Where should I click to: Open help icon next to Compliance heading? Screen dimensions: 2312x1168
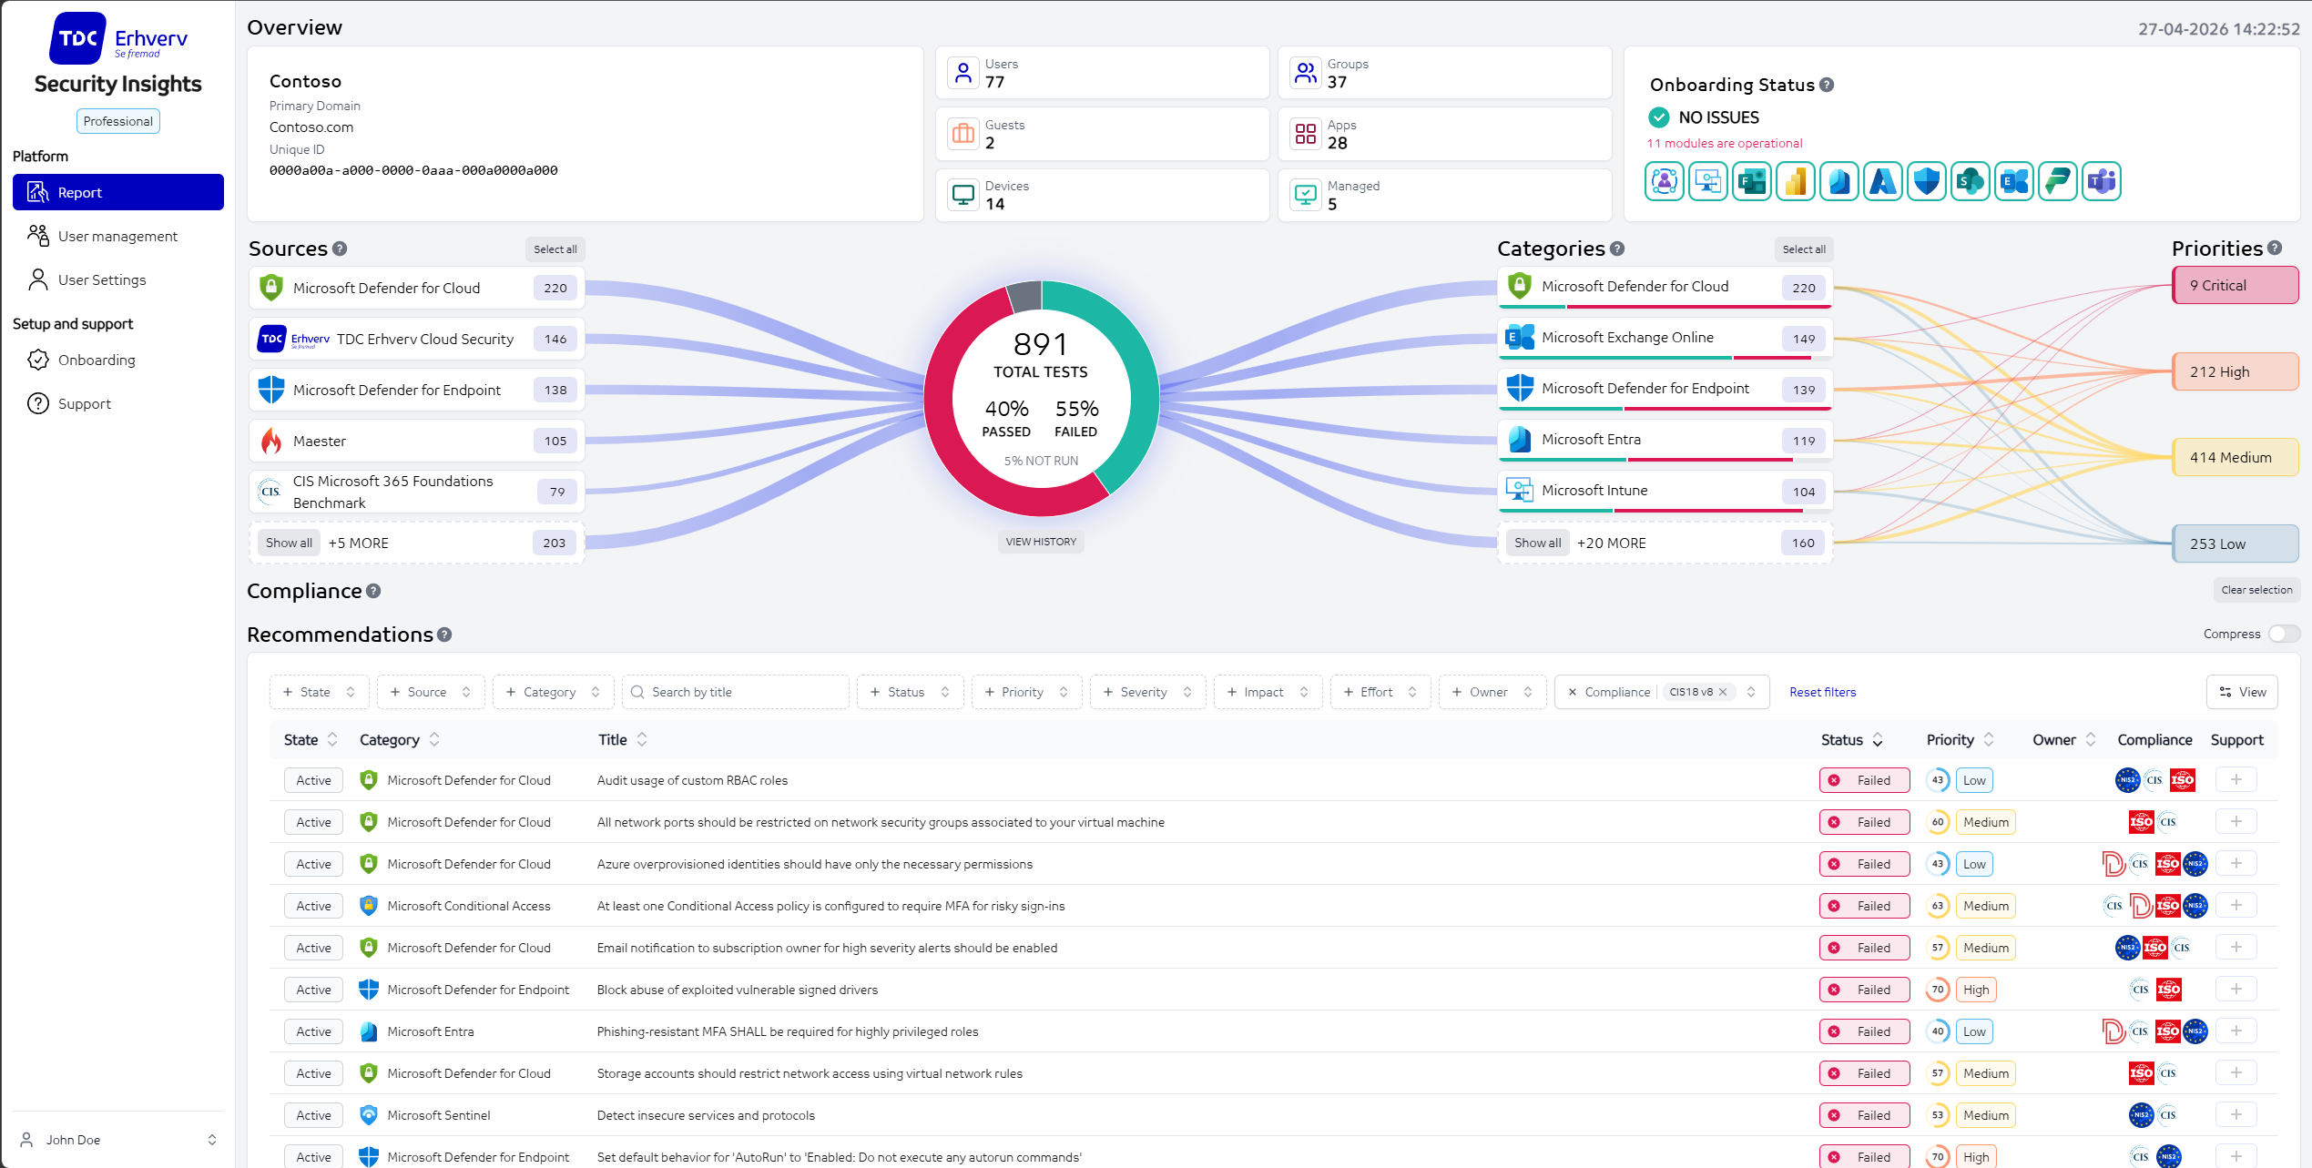[373, 591]
